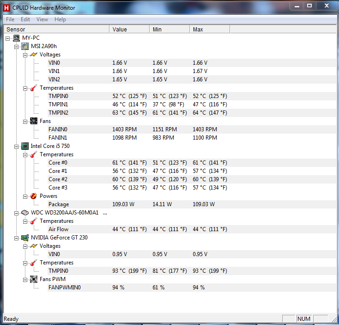Collapse the Intel Core i5 750 node
The image size is (339, 325).
coord(16,147)
